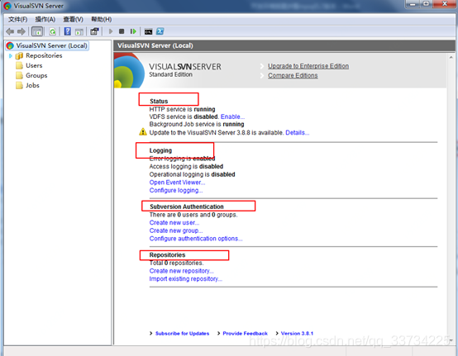The width and height of the screenshot is (458, 356).
Task: Toggle the action pane toolbar icon
Action: click(79, 31)
